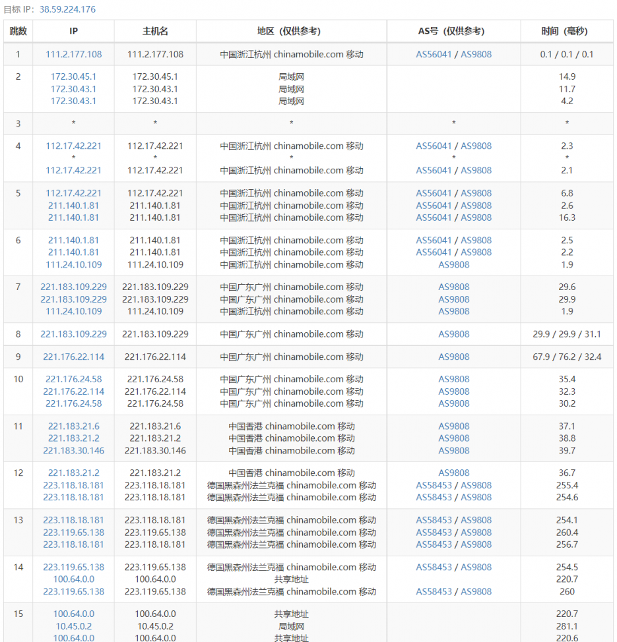Select the 256.7 time value in hop 13
Image resolution: width=617 pixels, height=642 pixels.
pos(567,544)
